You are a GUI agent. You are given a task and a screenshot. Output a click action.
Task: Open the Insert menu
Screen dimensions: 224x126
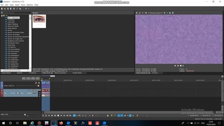point(17,5)
